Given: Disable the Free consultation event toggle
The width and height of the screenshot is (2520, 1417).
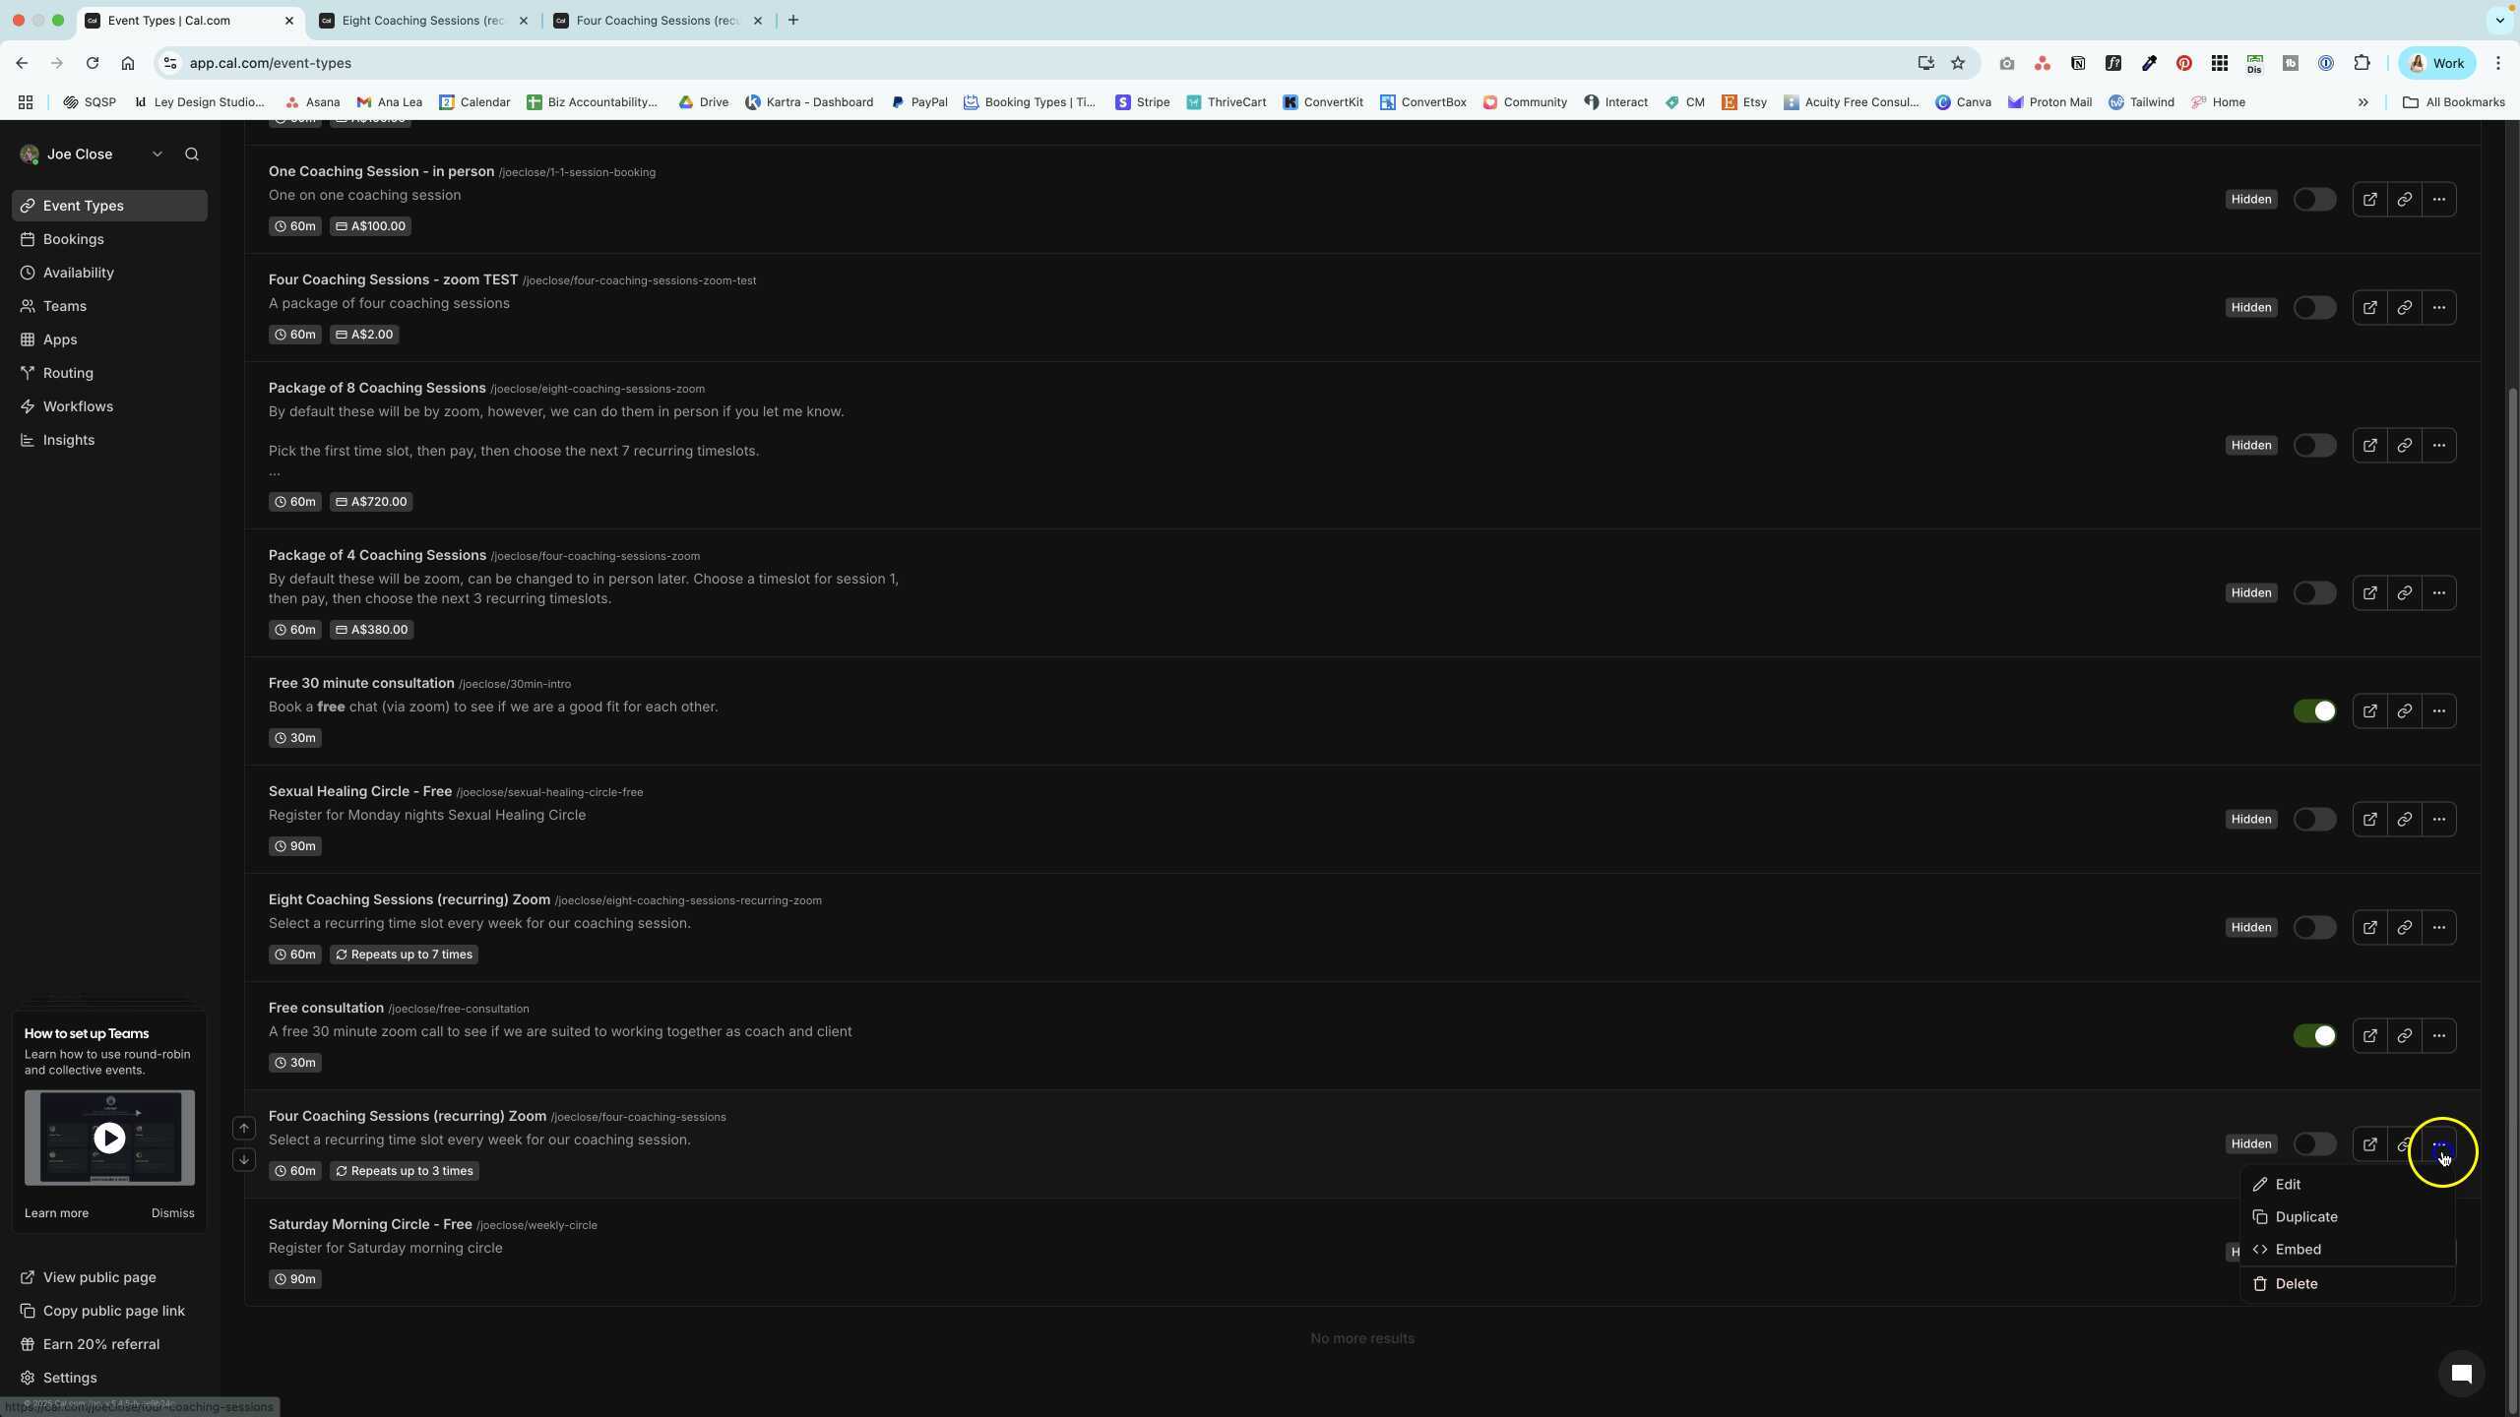Looking at the screenshot, I should click(x=2314, y=1035).
